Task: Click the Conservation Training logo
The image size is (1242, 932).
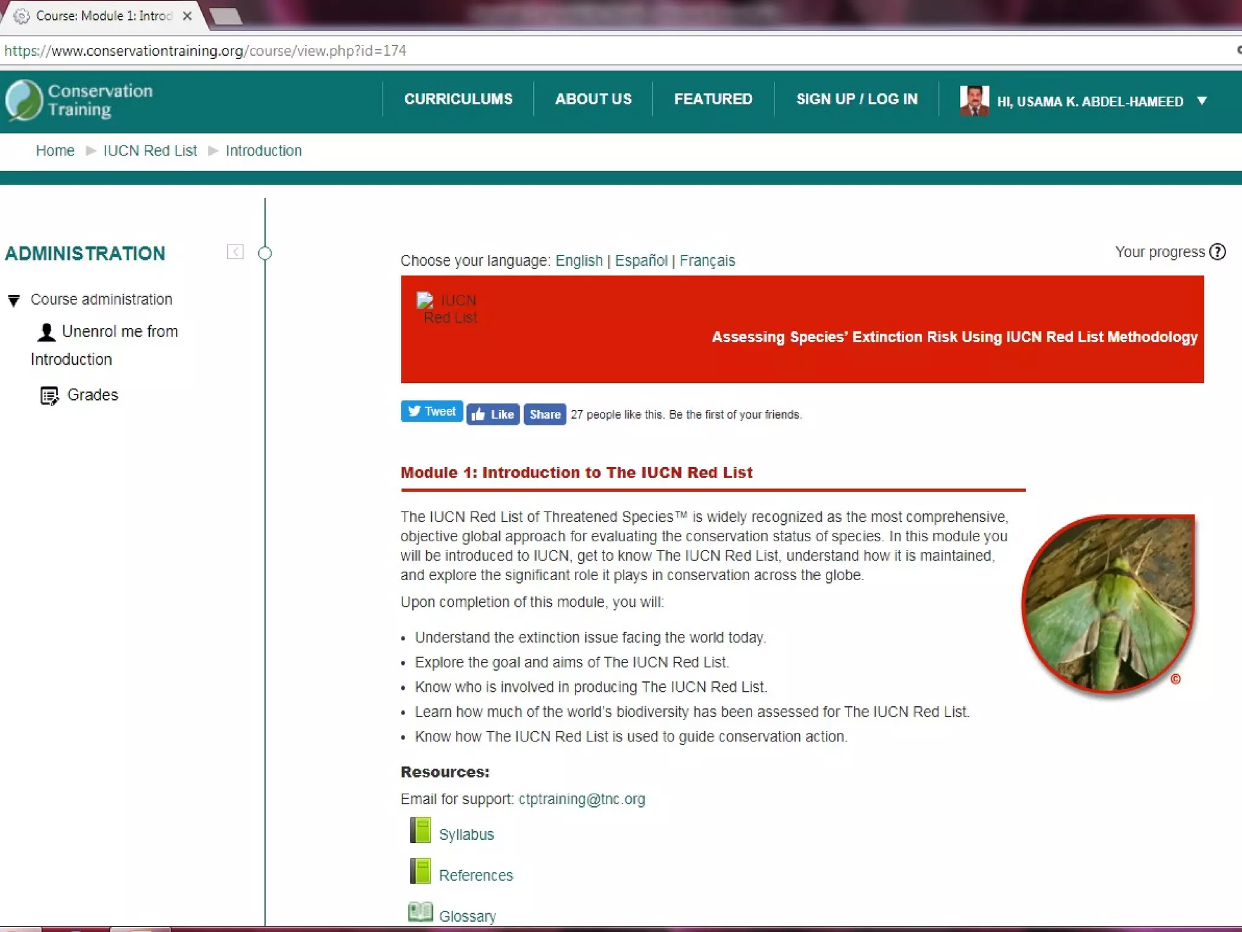Action: point(79,100)
